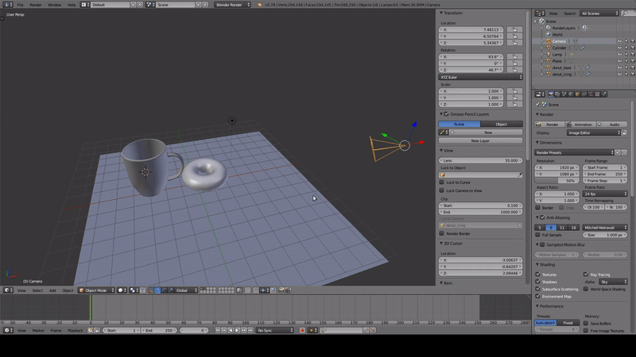Viewport: 636px width, 357px height.
Task: Click the Animation render button
Action: tap(580, 125)
